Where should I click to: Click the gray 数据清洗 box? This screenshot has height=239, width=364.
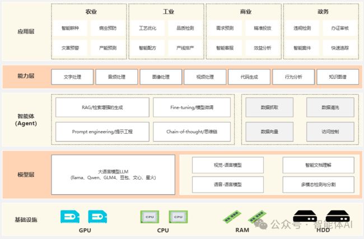[x=330, y=107]
